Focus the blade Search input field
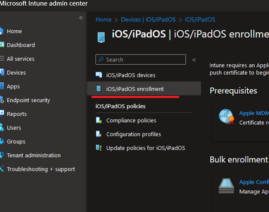269x212 pixels. click(x=141, y=60)
